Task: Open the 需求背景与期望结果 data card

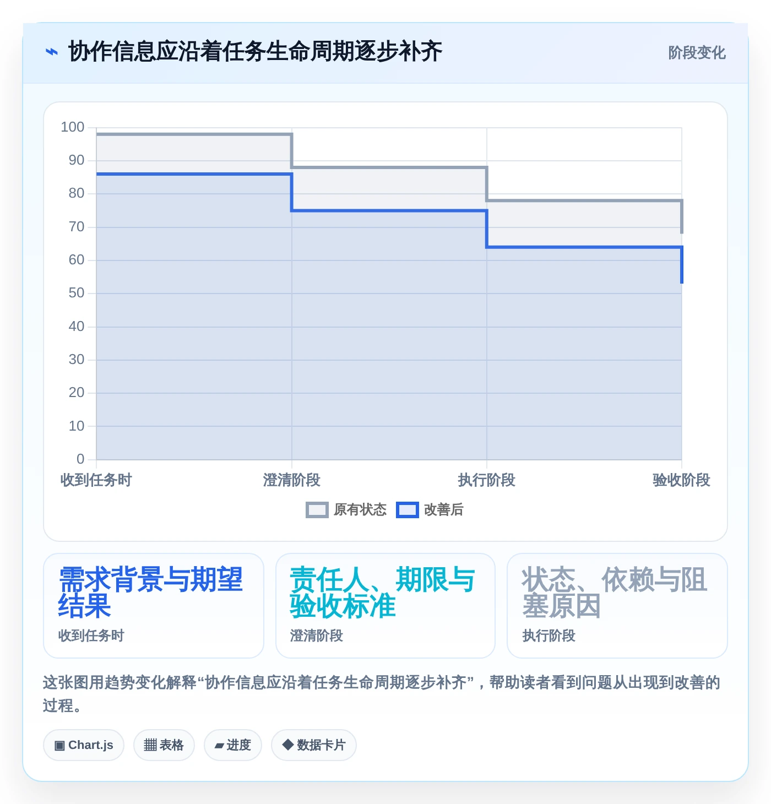Action: (154, 606)
